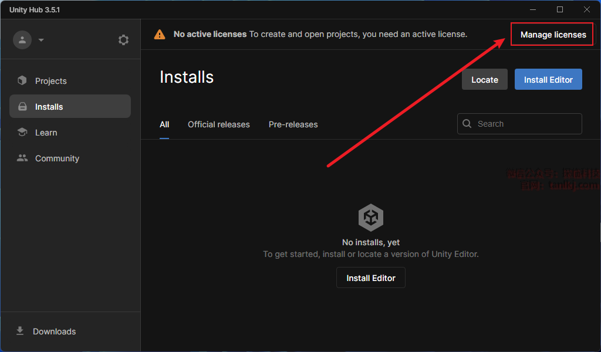Click the user account avatar icon
601x352 pixels.
(x=22, y=40)
